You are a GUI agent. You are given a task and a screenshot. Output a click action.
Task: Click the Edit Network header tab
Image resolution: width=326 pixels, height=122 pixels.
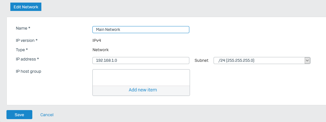[26, 7]
